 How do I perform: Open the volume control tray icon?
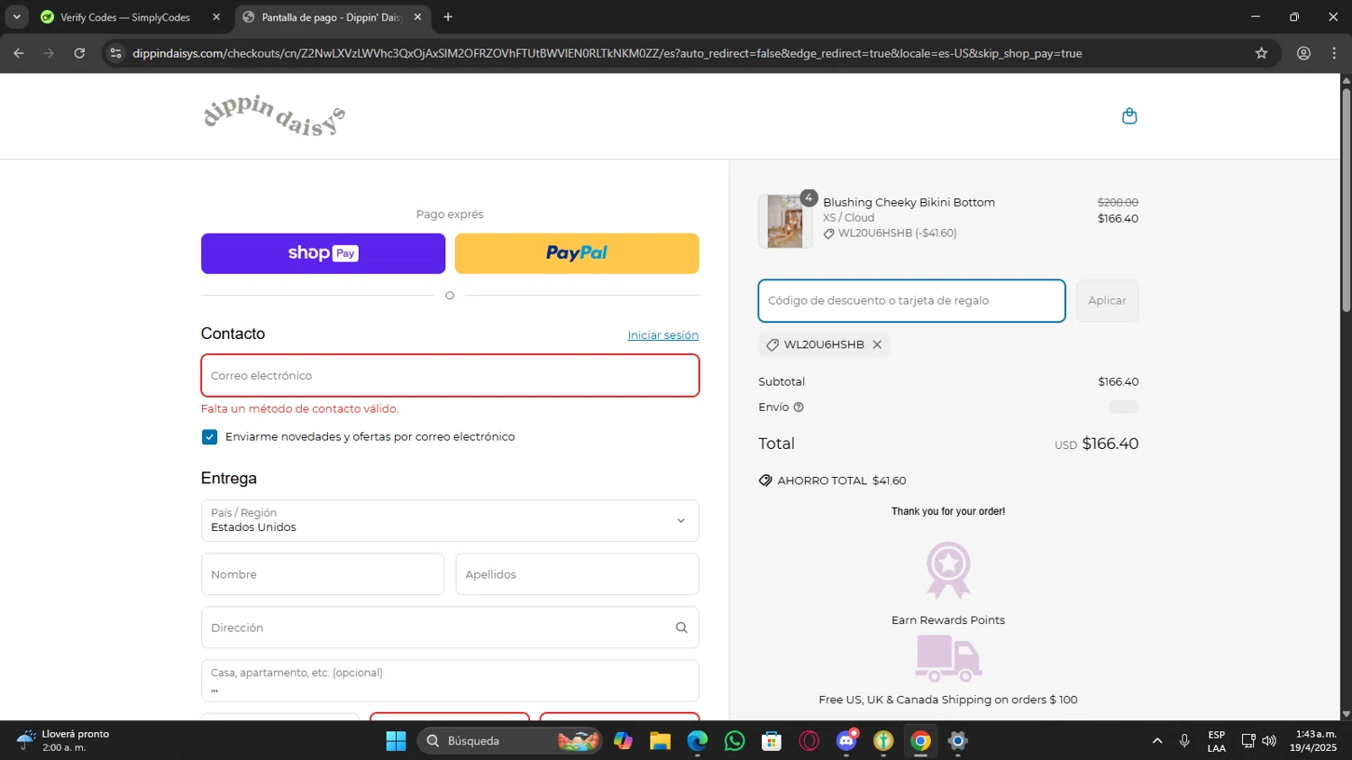tap(1269, 741)
